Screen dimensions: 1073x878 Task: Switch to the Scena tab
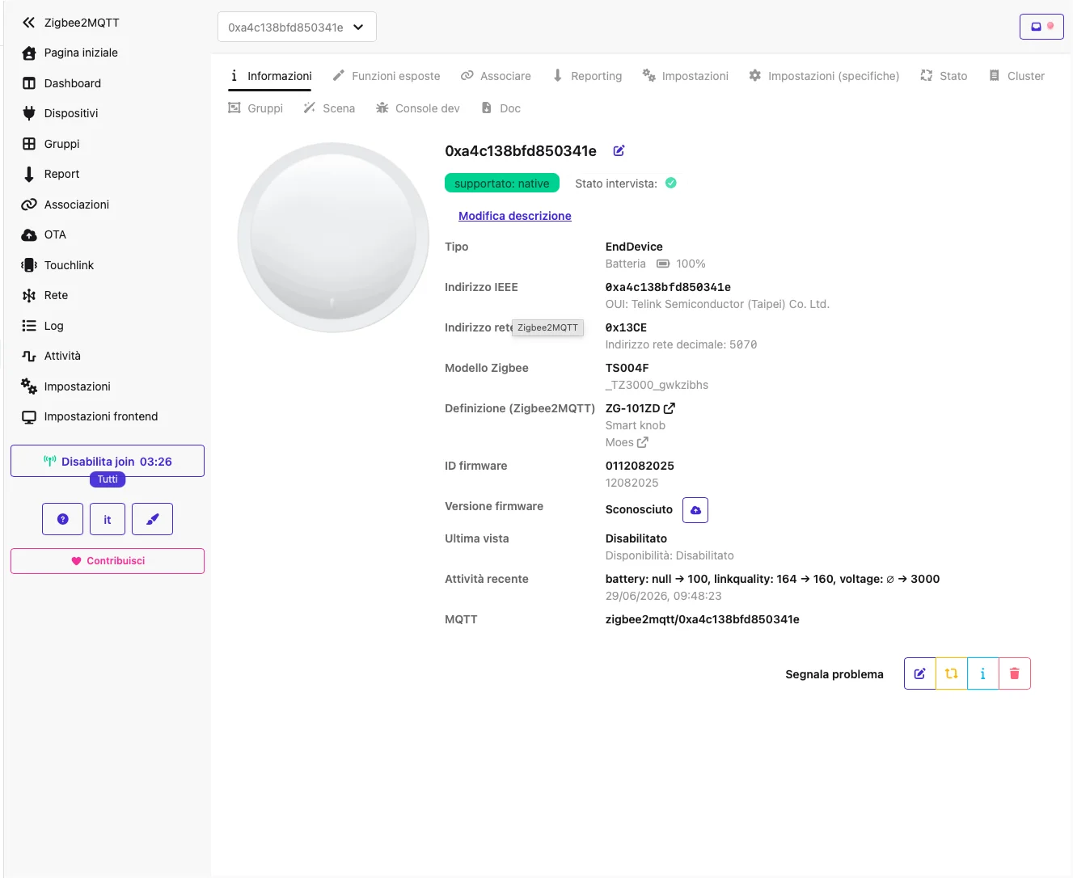tap(329, 108)
